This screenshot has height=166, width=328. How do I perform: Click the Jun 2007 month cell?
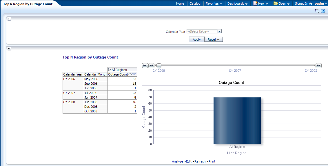96,97
